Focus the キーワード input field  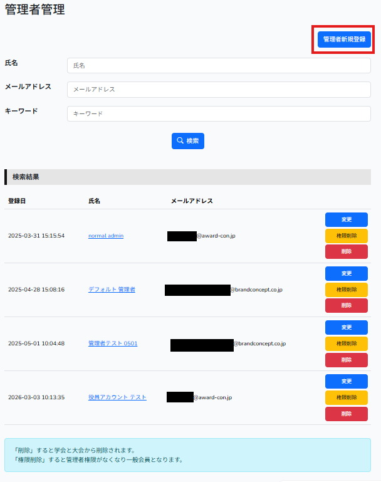pos(219,113)
